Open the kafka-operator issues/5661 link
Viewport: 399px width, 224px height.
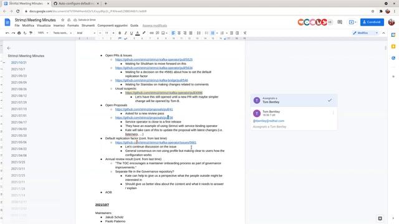pos(156,142)
